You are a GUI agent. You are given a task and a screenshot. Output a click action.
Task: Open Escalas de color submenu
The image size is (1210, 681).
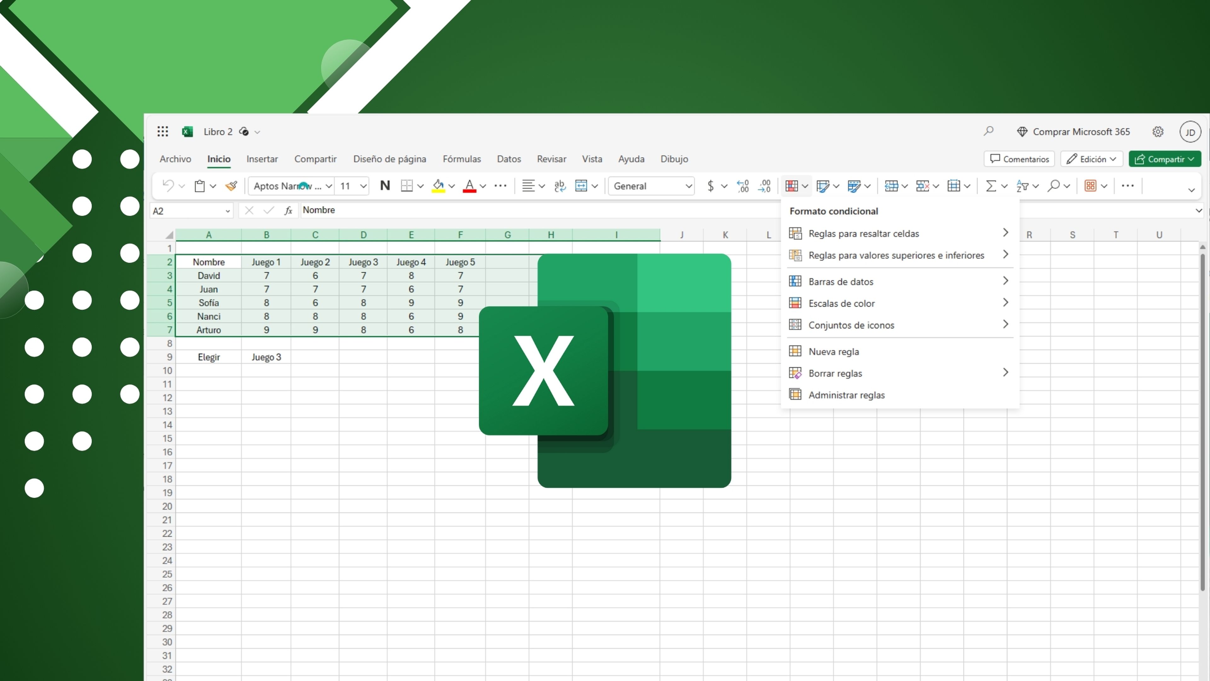(x=900, y=303)
